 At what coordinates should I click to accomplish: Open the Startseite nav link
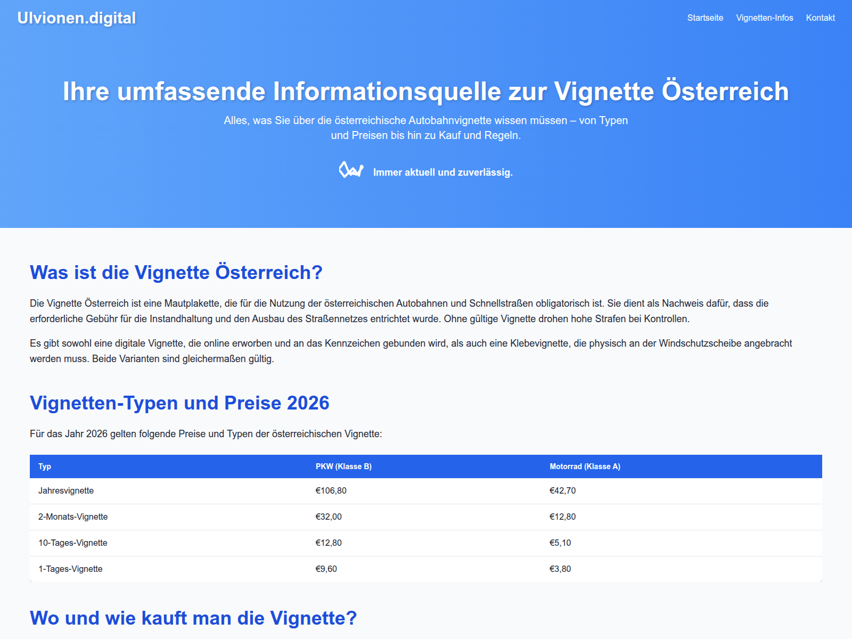point(705,18)
